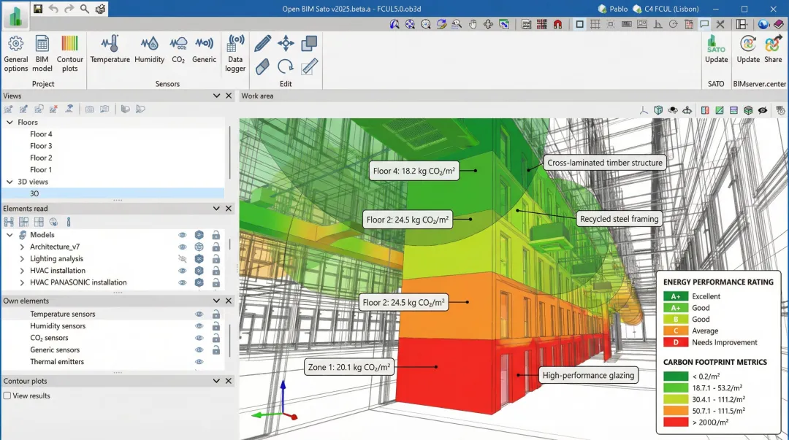Image resolution: width=789 pixels, height=440 pixels.
Task: Select HVAC PANASONIC installation model
Action: (x=78, y=282)
